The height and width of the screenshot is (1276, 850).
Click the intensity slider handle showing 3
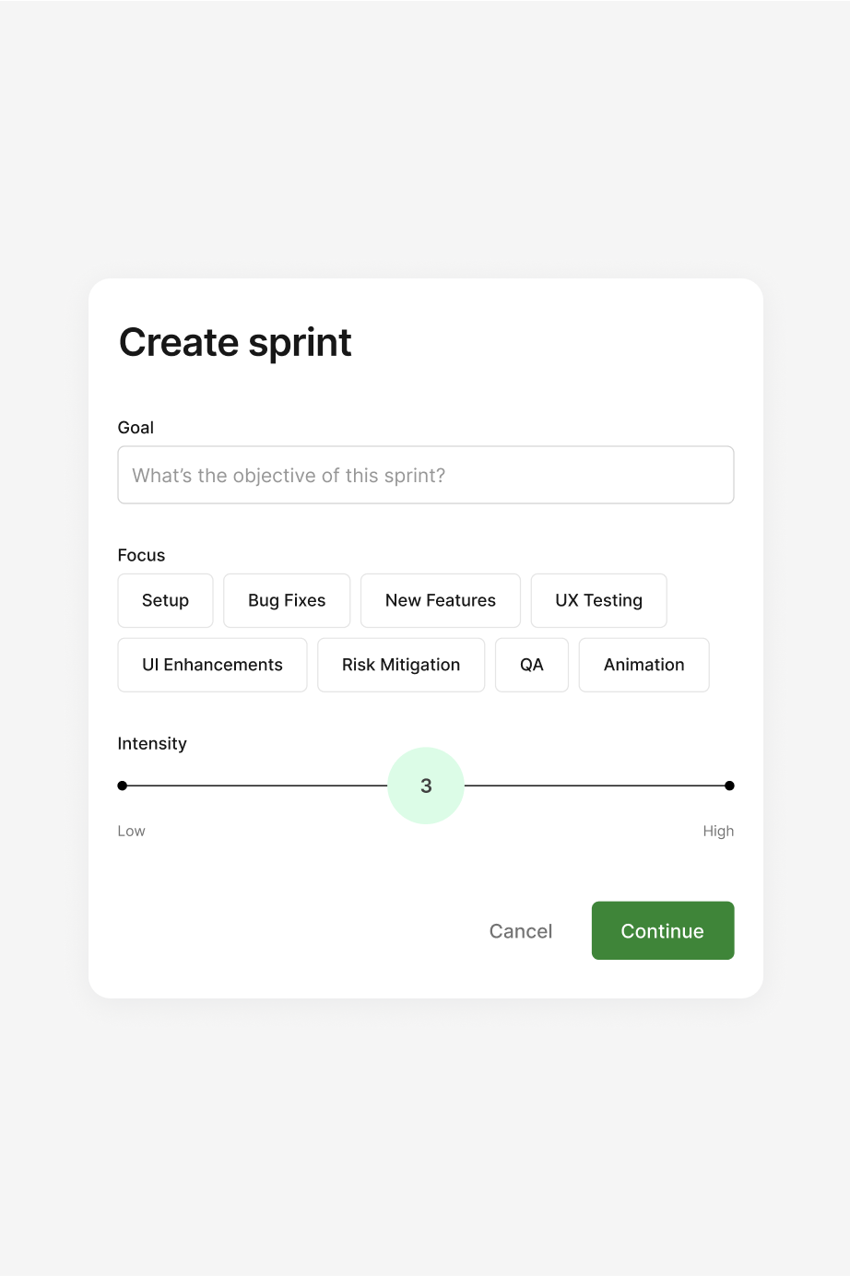pyautogui.click(x=426, y=786)
